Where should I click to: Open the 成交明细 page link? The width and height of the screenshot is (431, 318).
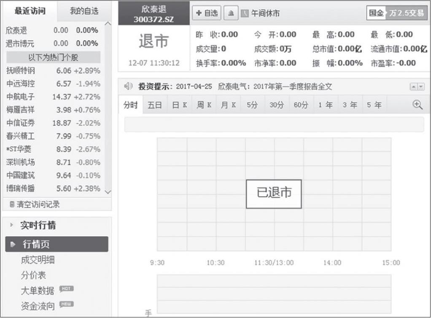38,260
